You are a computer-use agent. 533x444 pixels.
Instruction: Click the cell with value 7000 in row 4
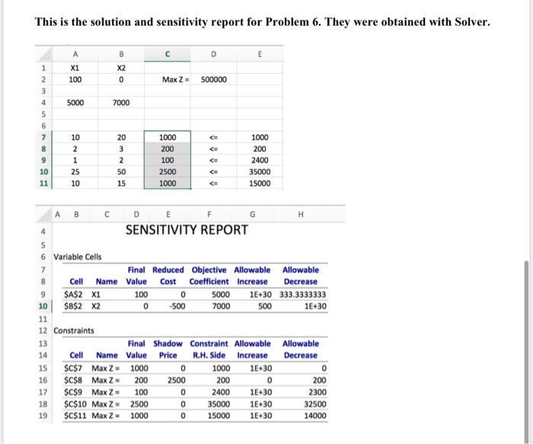click(x=121, y=103)
